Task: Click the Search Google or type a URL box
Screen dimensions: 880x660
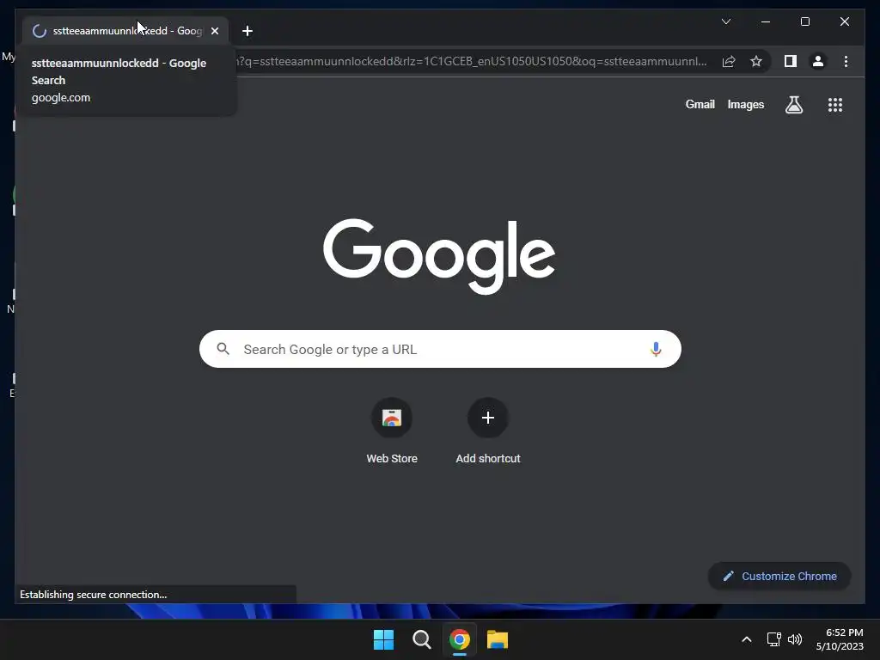Action: 440,349
